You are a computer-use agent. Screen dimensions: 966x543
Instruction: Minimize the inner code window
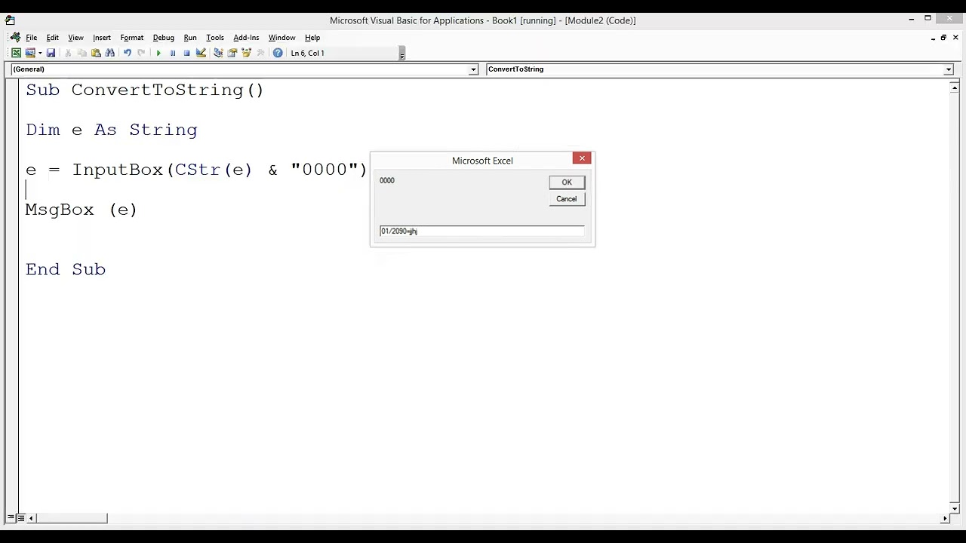click(933, 37)
